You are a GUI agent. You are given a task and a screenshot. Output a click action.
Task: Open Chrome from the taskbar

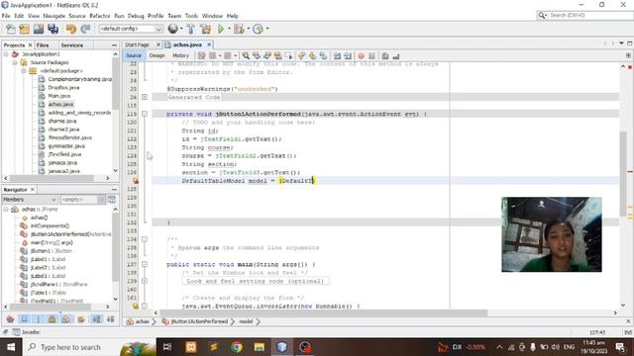tap(237, 347)
